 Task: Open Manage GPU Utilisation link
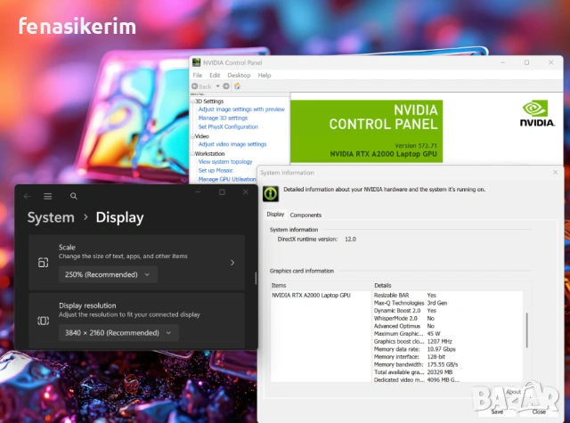tap(227, 179)
